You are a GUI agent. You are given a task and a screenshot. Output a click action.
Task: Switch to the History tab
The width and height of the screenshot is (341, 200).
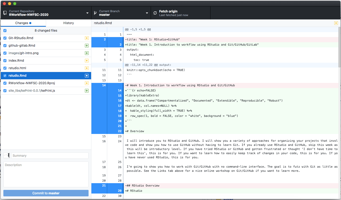tap(69, 23)
